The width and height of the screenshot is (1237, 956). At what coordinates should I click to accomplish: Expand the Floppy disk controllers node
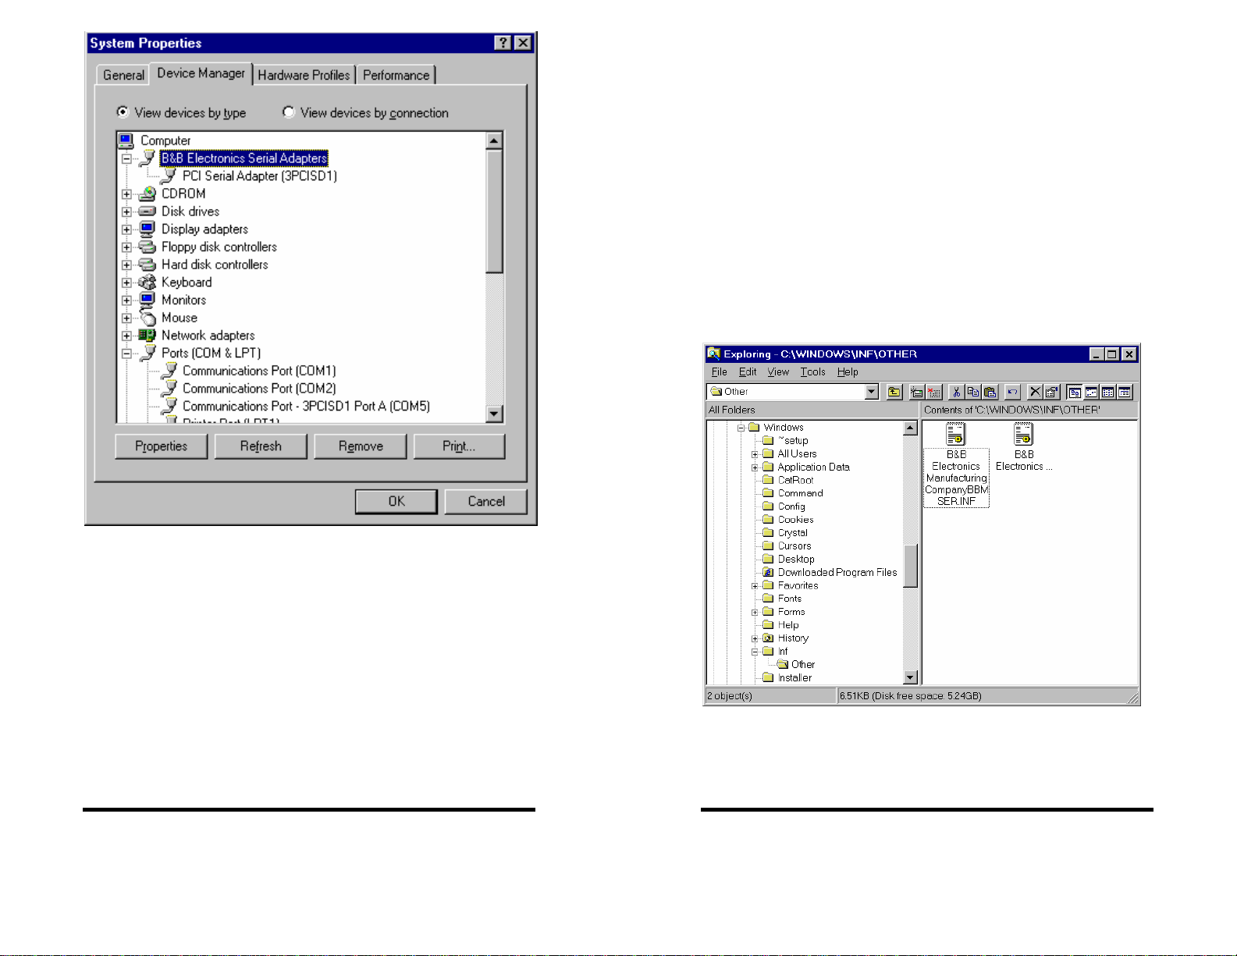(x=126, y=247)
